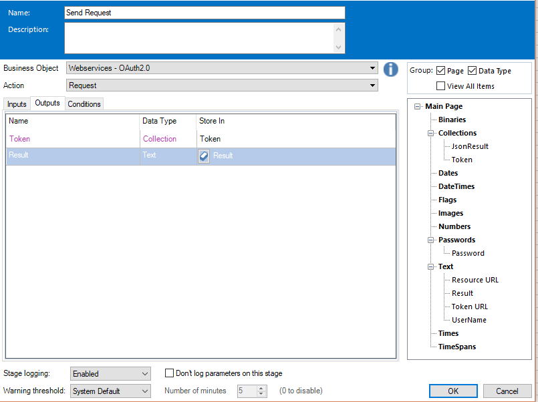
Task: Select the Dates tree item
Action: tap(448, 173)
